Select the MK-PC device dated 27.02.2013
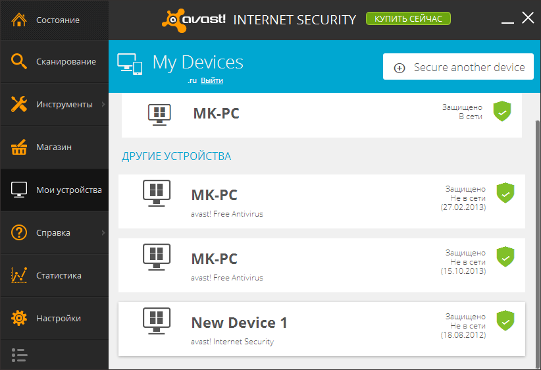 (321, 201)
